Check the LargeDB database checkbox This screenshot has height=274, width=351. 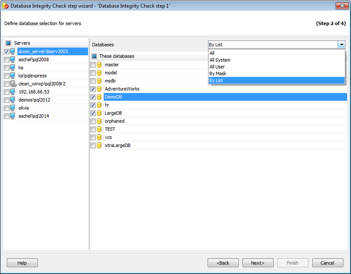click(93, 113)
